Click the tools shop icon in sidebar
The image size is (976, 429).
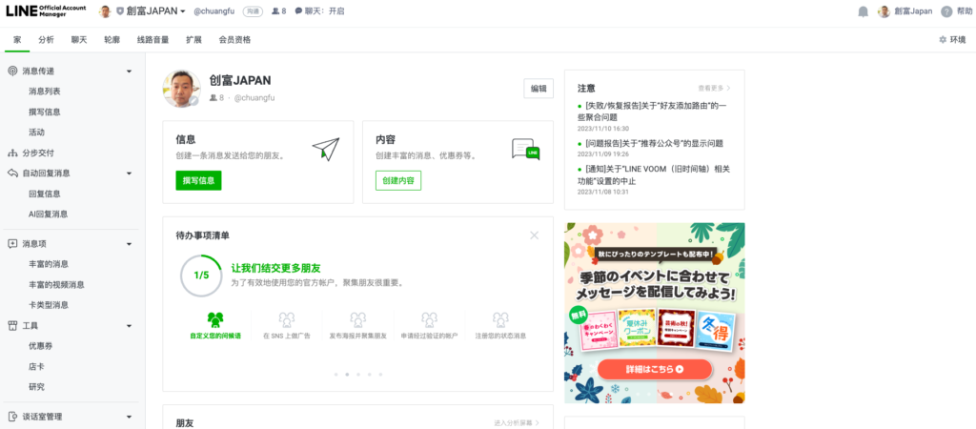[x=12, y=326]
